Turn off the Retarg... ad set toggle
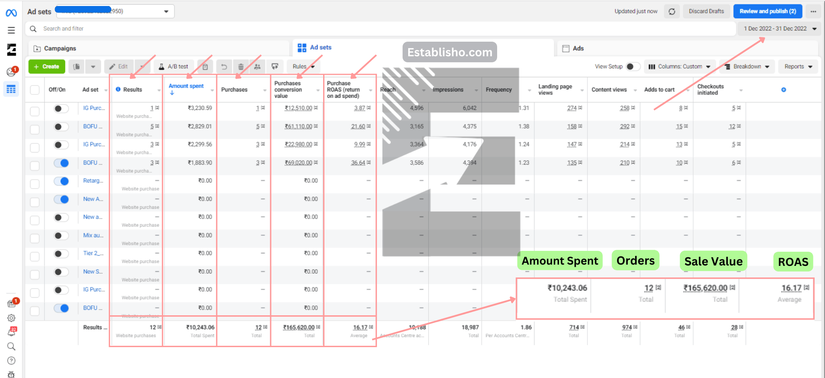Image resolution: width=825 pixels, height=378 pixels. pyautogui.click(x=61, y=181)
